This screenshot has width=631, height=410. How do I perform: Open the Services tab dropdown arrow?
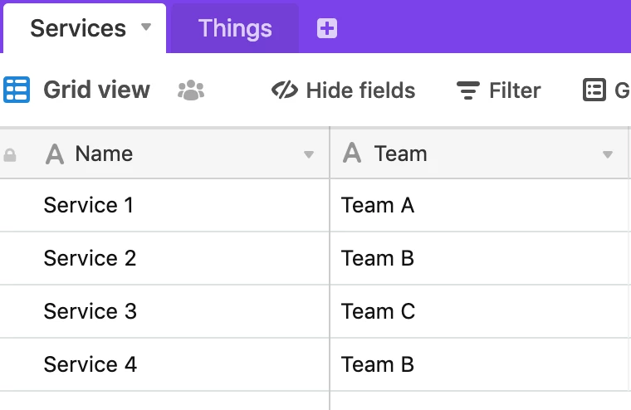click(x=146, y=27)
